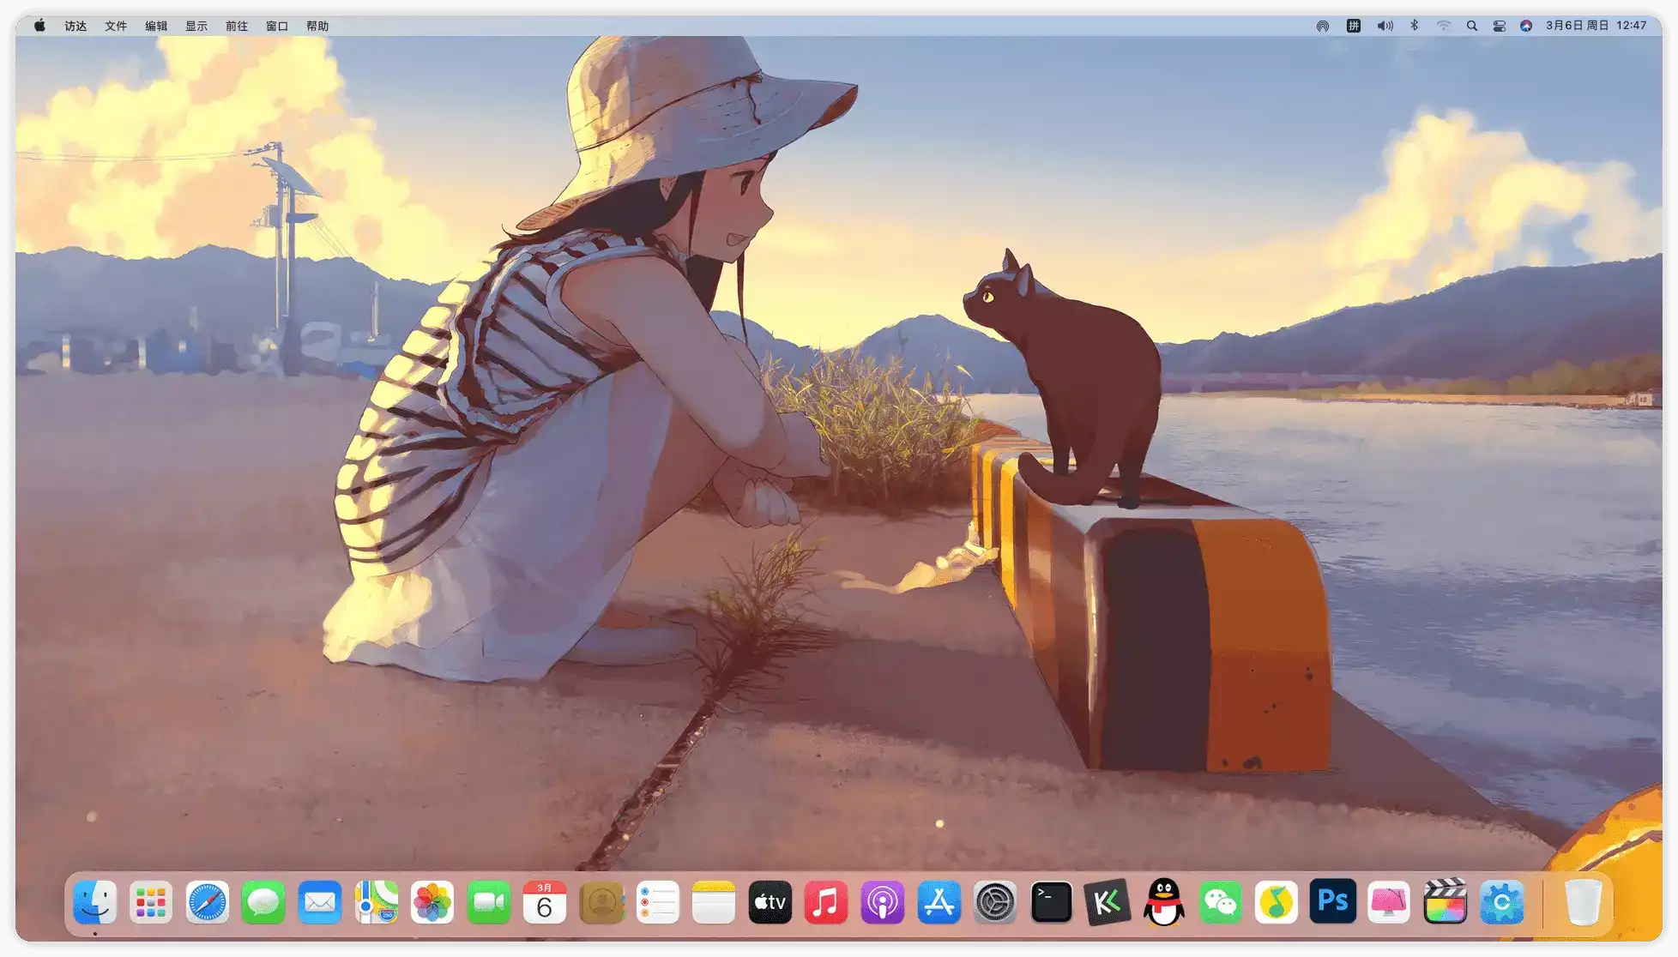Open Spotlight search magnifier
This screenshot has width=1678, height=957.
[1472, 26]
